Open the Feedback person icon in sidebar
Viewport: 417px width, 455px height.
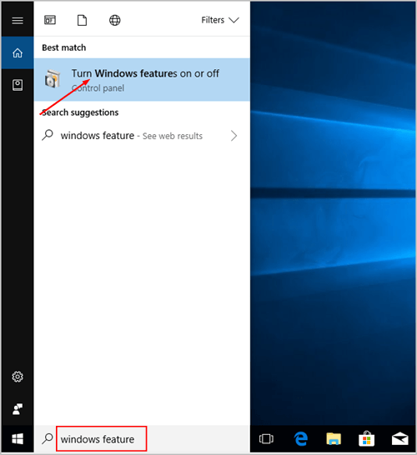18,409
